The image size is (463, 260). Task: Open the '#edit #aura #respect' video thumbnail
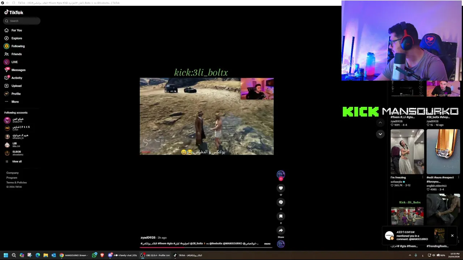443,152
